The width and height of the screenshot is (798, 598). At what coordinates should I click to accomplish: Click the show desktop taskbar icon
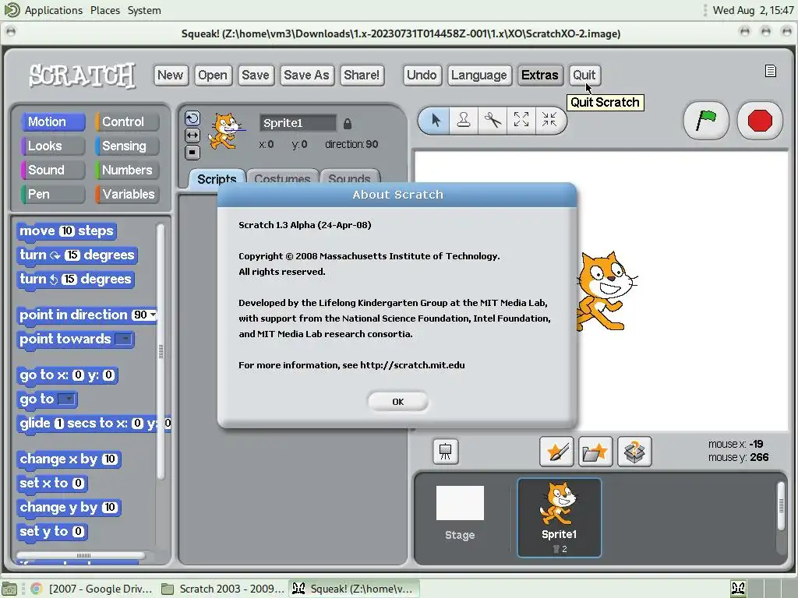[x=9, y=589]
